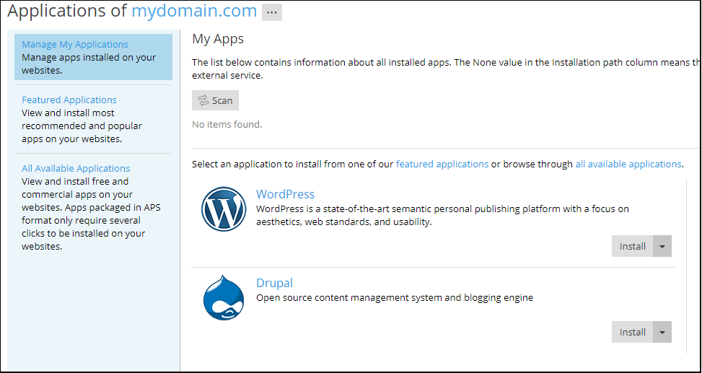Install Drupal with the Install button
Screen dimensions: 702x373
pos(632,333)
